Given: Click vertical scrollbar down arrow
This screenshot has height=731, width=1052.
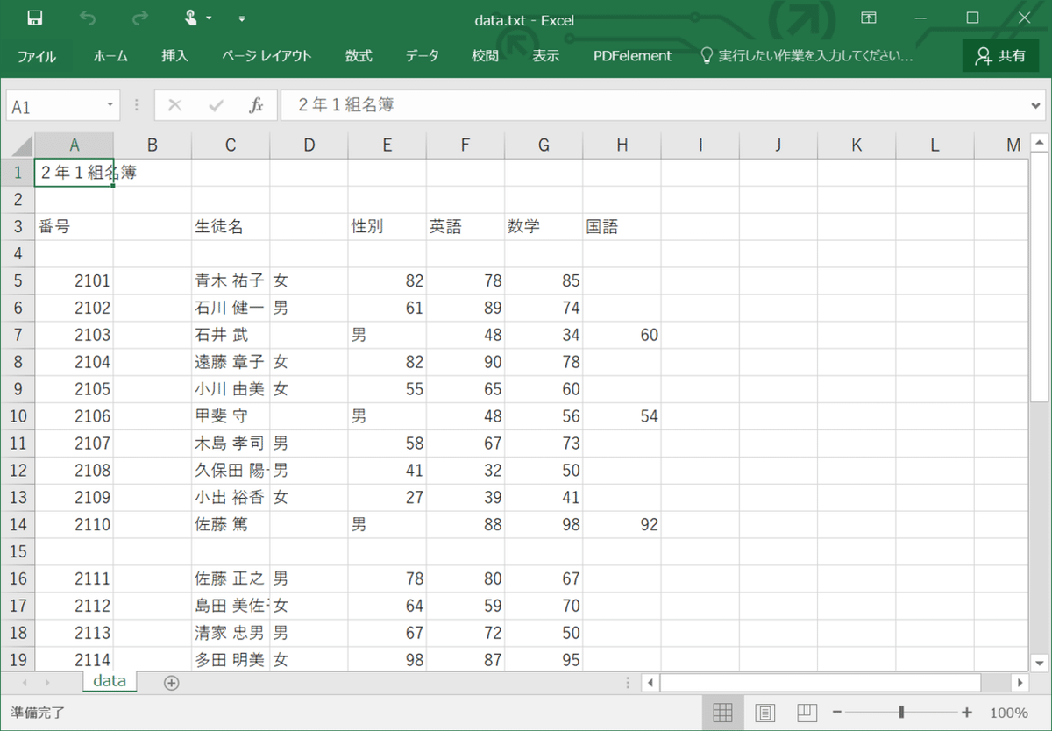Looking at the screenshot, I should [x=1039, y=664].
